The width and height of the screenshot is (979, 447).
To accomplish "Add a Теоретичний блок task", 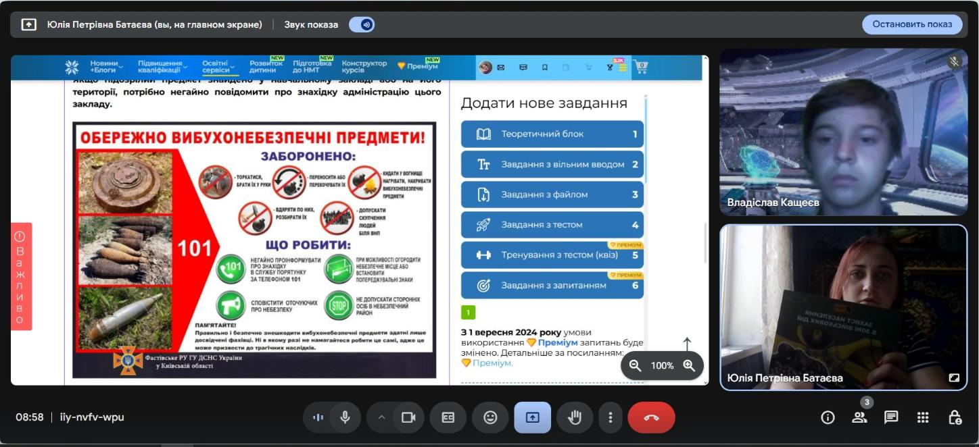I will point(552,134).
